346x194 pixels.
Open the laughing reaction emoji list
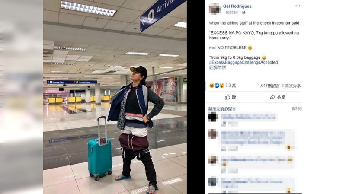pyautogui.click(x=211, y=86)
